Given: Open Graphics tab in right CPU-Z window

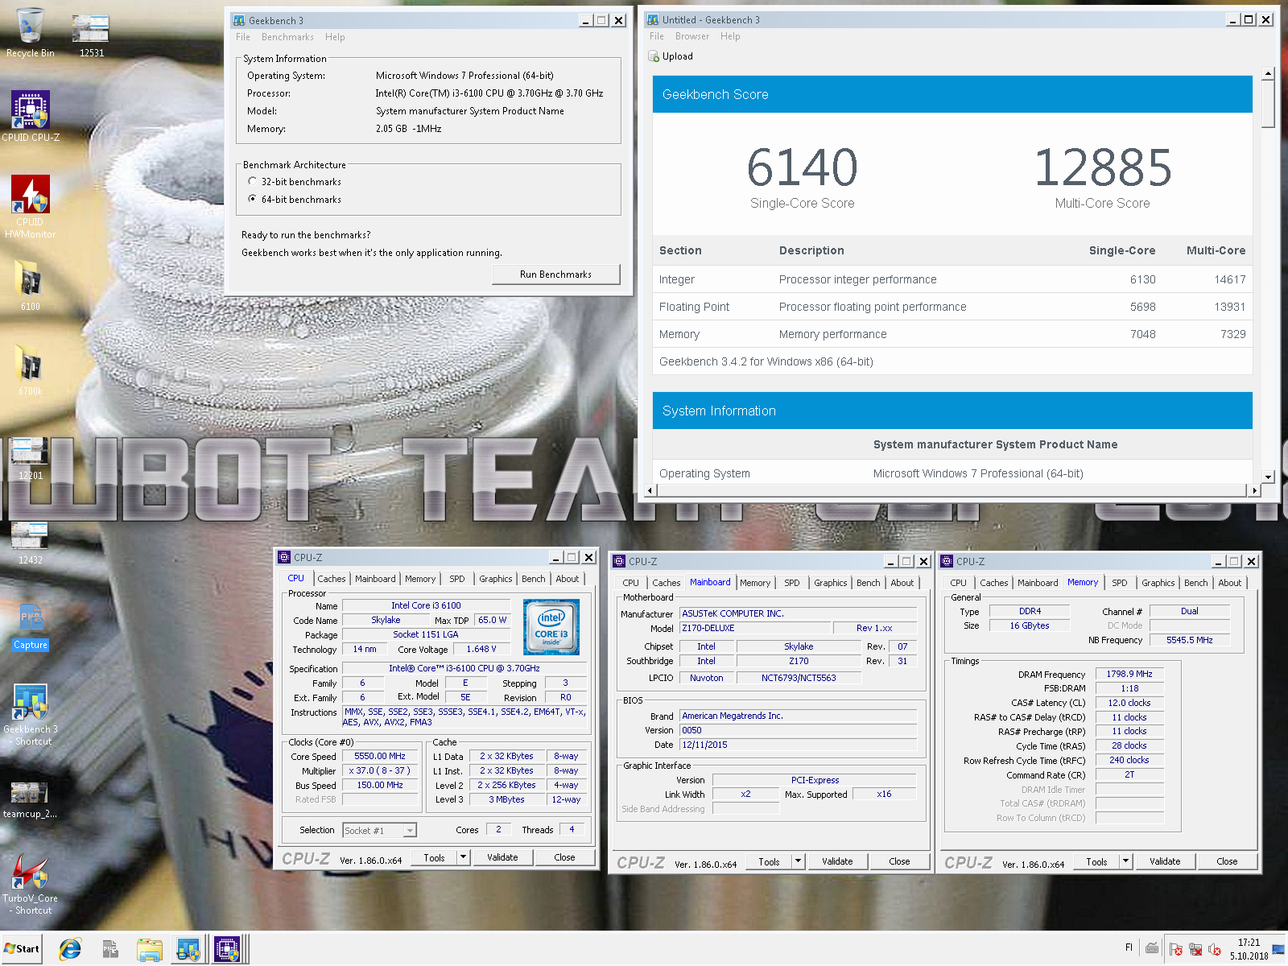Looking at the screenshot, I should pos(1158,583).
